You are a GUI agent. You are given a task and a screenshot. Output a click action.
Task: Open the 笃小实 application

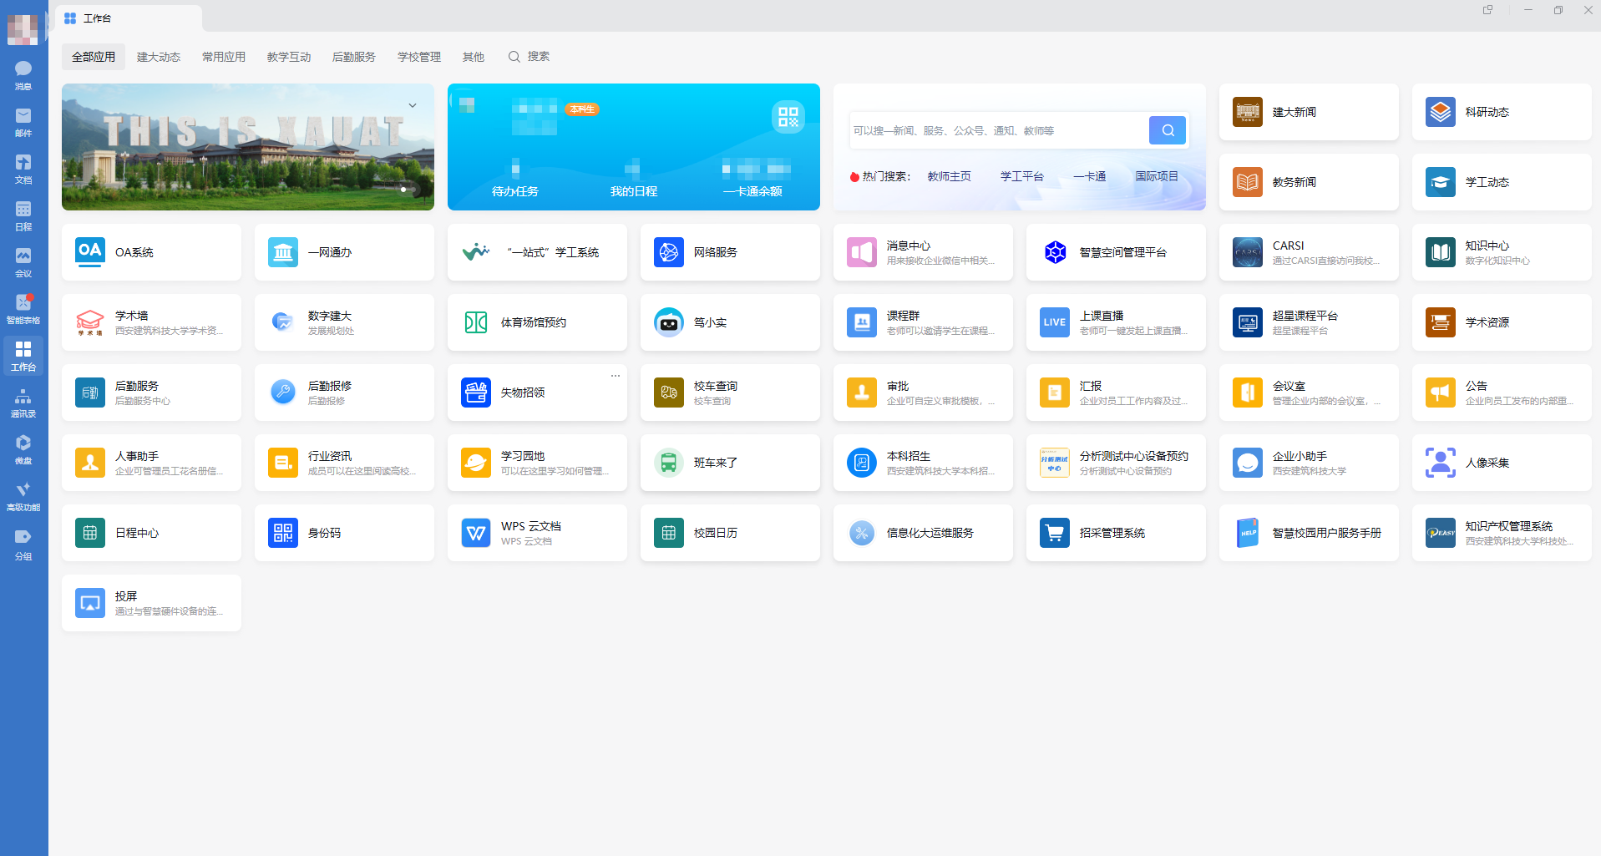[x=730, y=322]
